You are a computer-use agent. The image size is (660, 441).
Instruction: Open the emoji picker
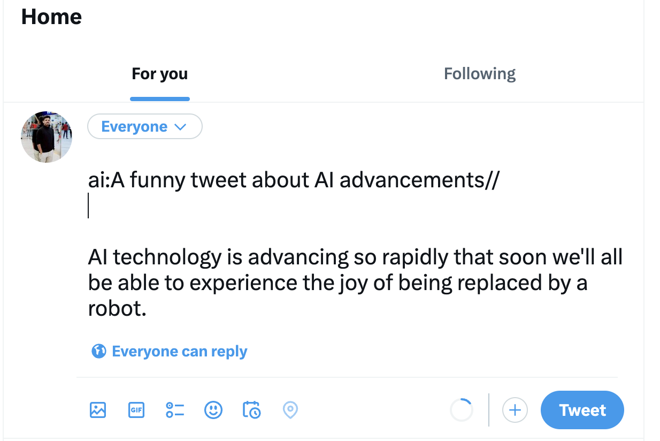[x=213, y=410]
